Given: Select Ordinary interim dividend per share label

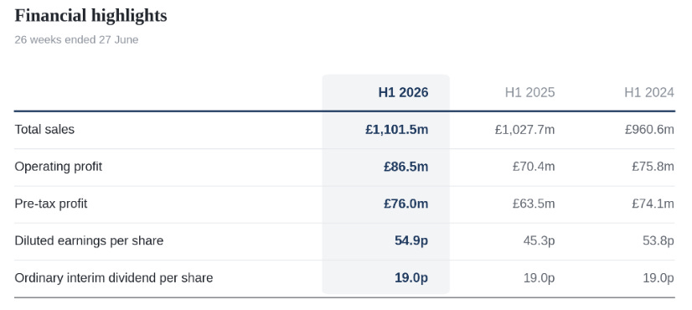Looking at the screenshot, I should coord(114,278).
